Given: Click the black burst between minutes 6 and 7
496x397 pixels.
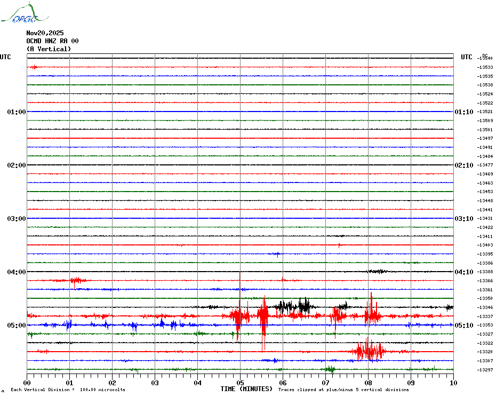Looking at the screenshot, I should (293, 306).
